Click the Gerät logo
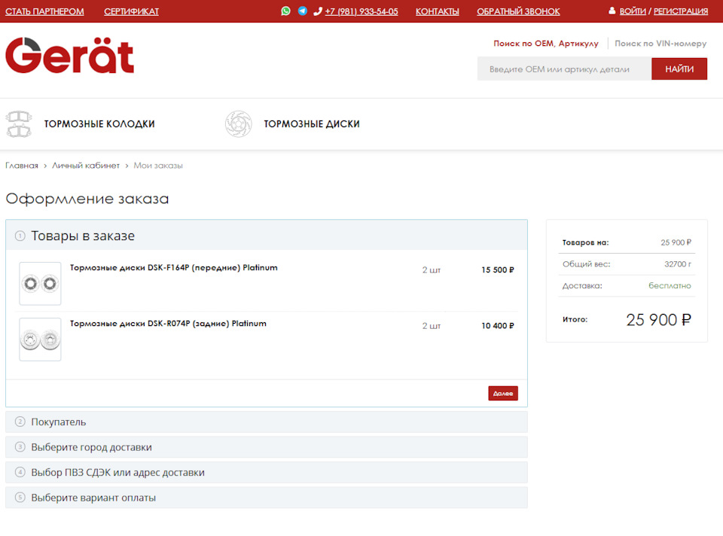This screenshot has width=723, height=536. [70, 56]
